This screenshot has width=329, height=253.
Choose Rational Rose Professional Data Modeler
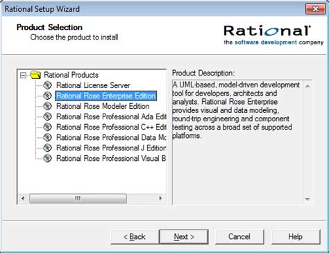coord(111,137)
